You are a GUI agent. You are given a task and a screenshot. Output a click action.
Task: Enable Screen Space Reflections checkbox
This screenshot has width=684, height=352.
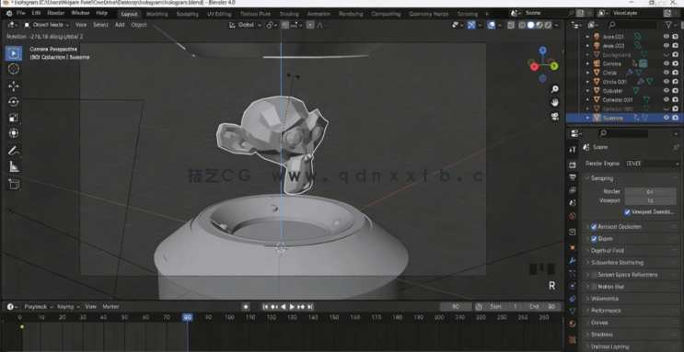pyautogui.click(x=594, y=275)
